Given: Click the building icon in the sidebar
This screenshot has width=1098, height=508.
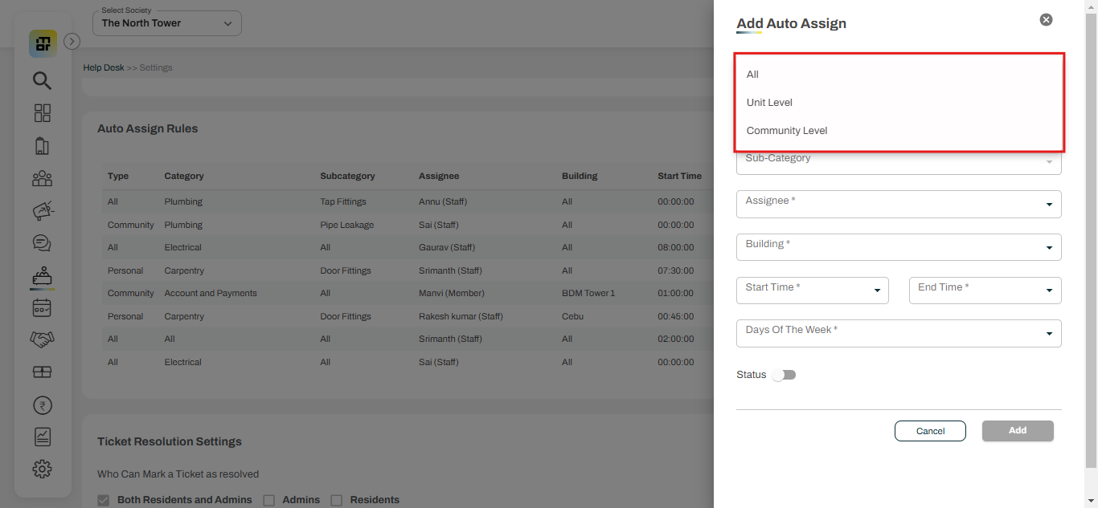Looking at the screenshot, I should click(42, 145).
